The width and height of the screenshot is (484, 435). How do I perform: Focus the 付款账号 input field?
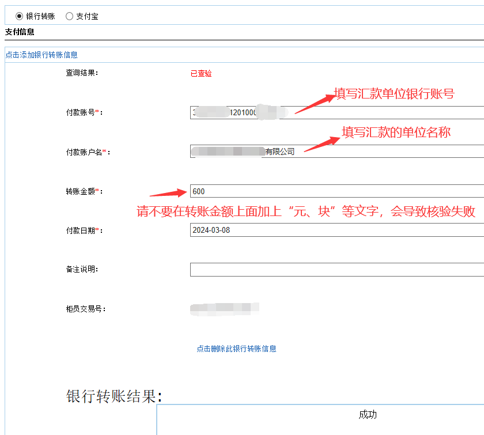(380, 112)
